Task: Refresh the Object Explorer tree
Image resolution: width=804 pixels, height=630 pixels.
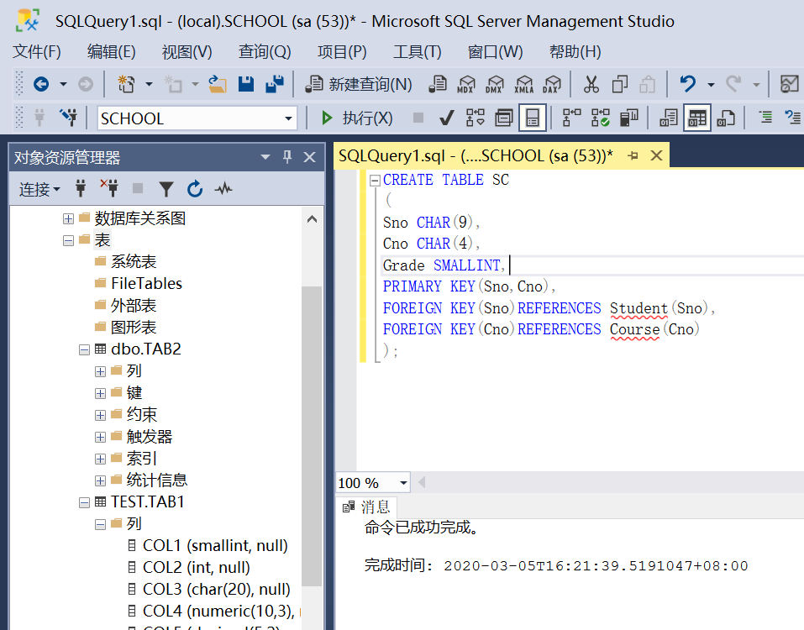Action: tap(195, 189)
